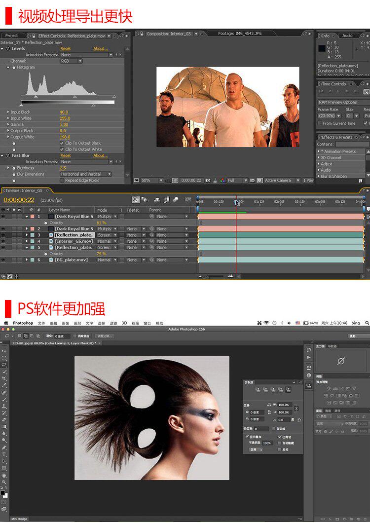Screen dimensions: 370x523
Task: Expand the Blur & Sharpen effects category
Action: tap(319, 176)
